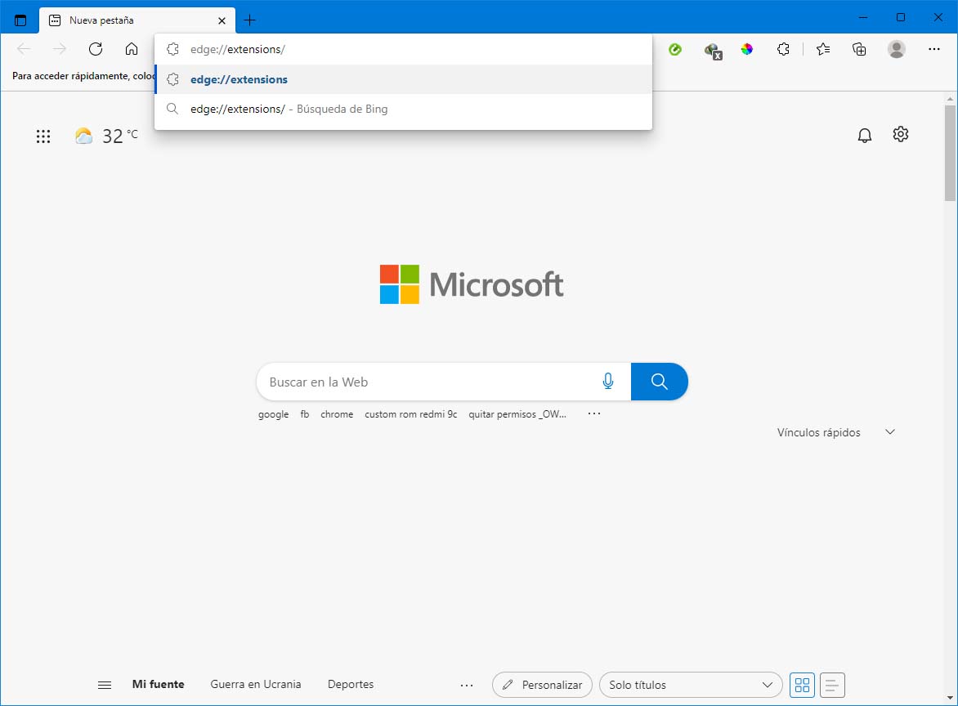Show more feed topics ellipsis
This screenshot has height=706, width=958.
coord(467,686)
